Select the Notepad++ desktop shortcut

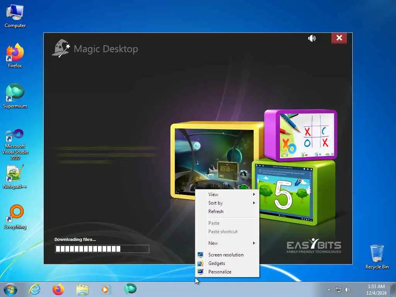point(15,177)
